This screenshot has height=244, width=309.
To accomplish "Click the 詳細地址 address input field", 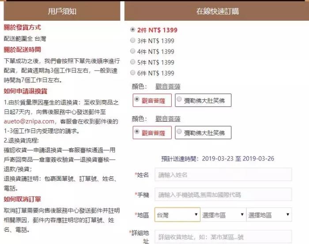I will [x=223, y=236].
